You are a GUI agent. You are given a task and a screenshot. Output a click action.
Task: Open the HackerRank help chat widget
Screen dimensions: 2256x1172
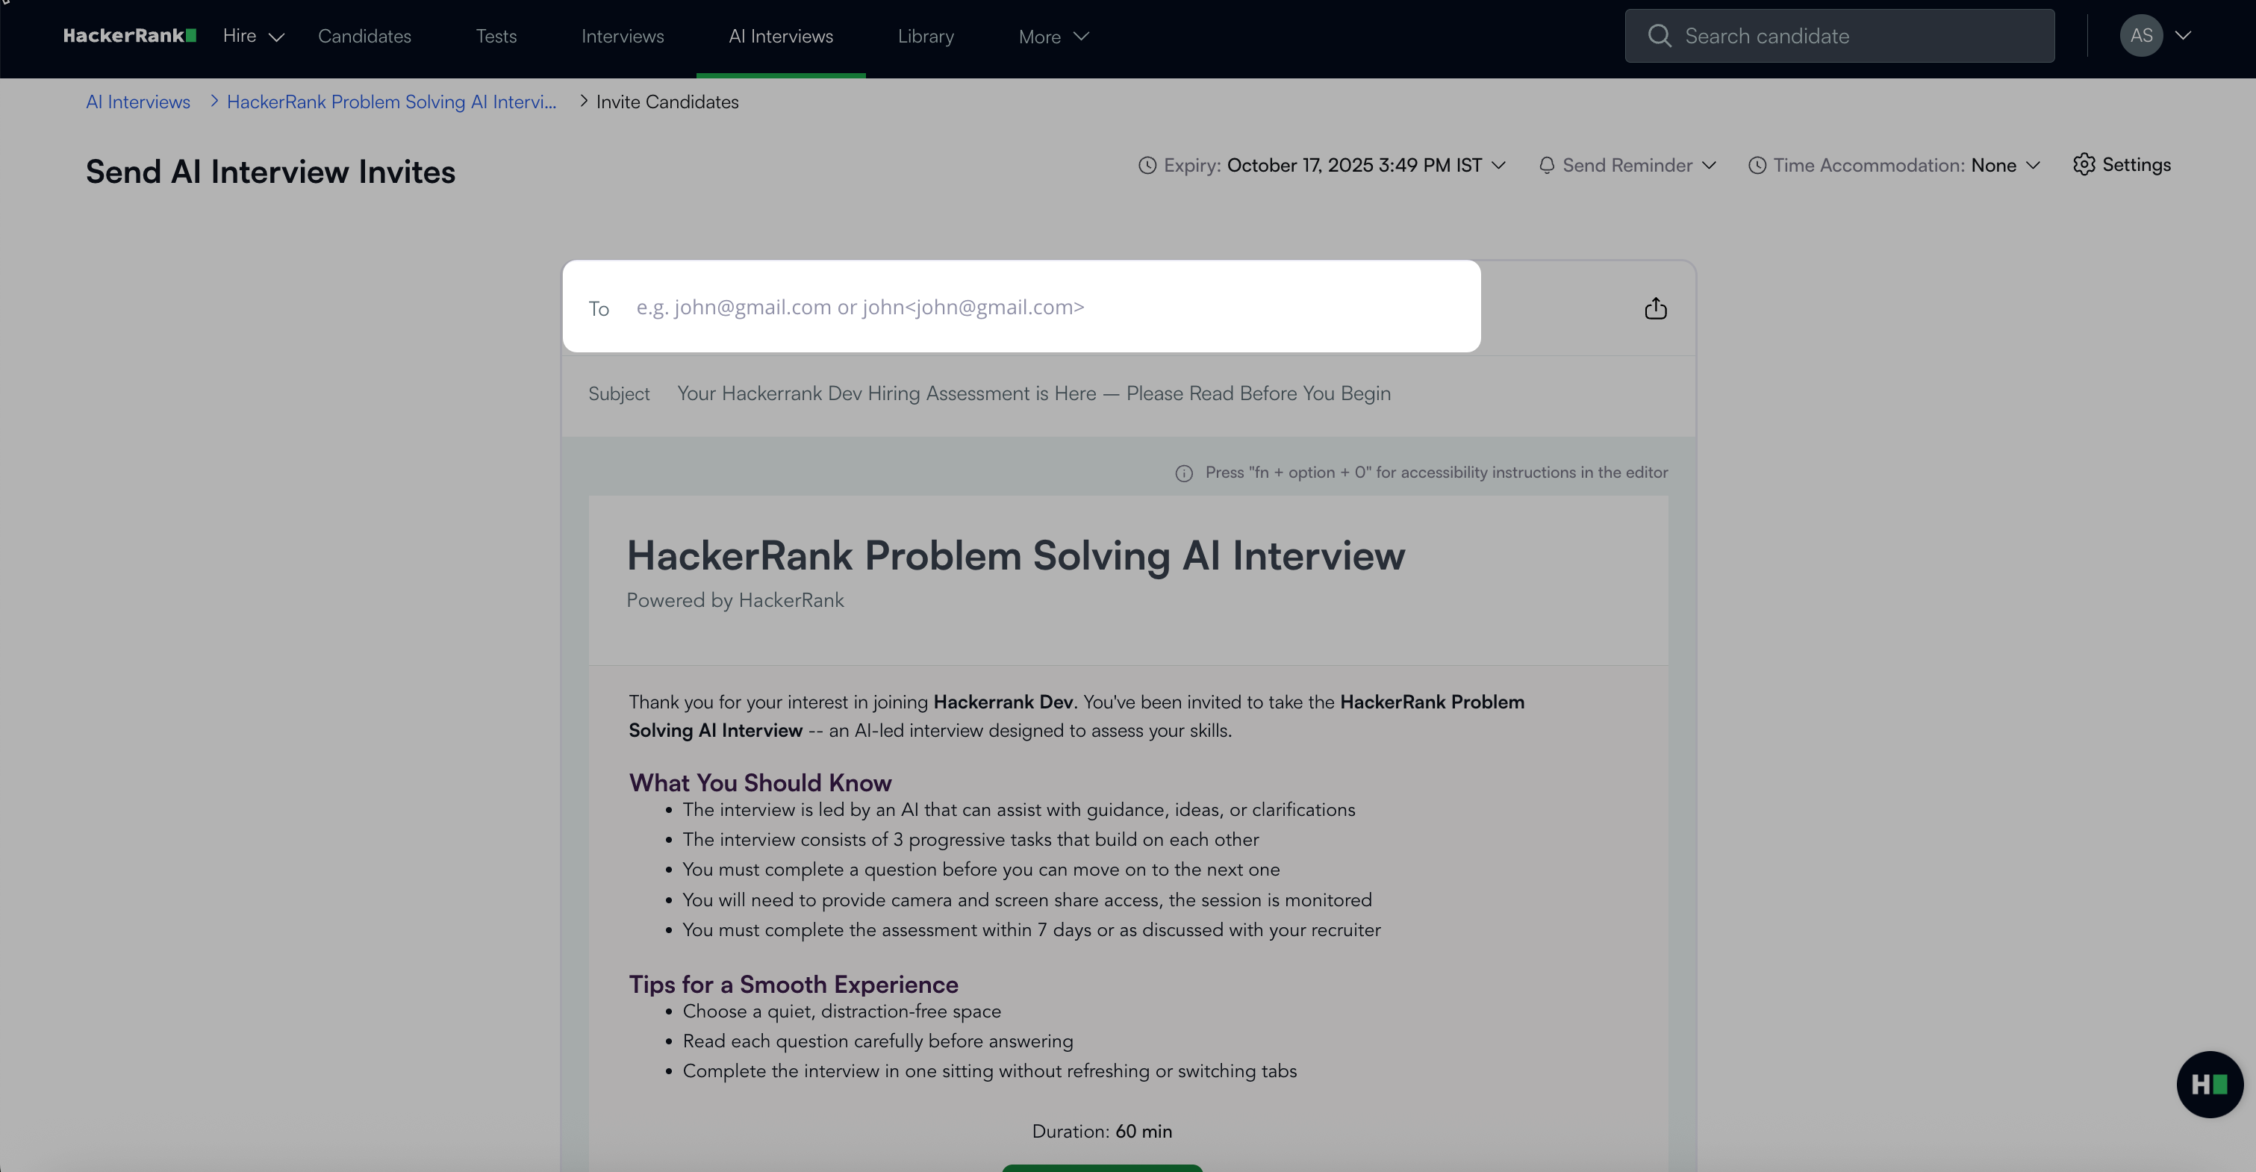(2210, 1085)
